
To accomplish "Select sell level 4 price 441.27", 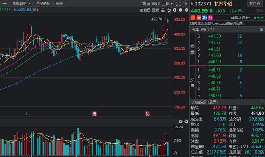I will pos(214,43).
